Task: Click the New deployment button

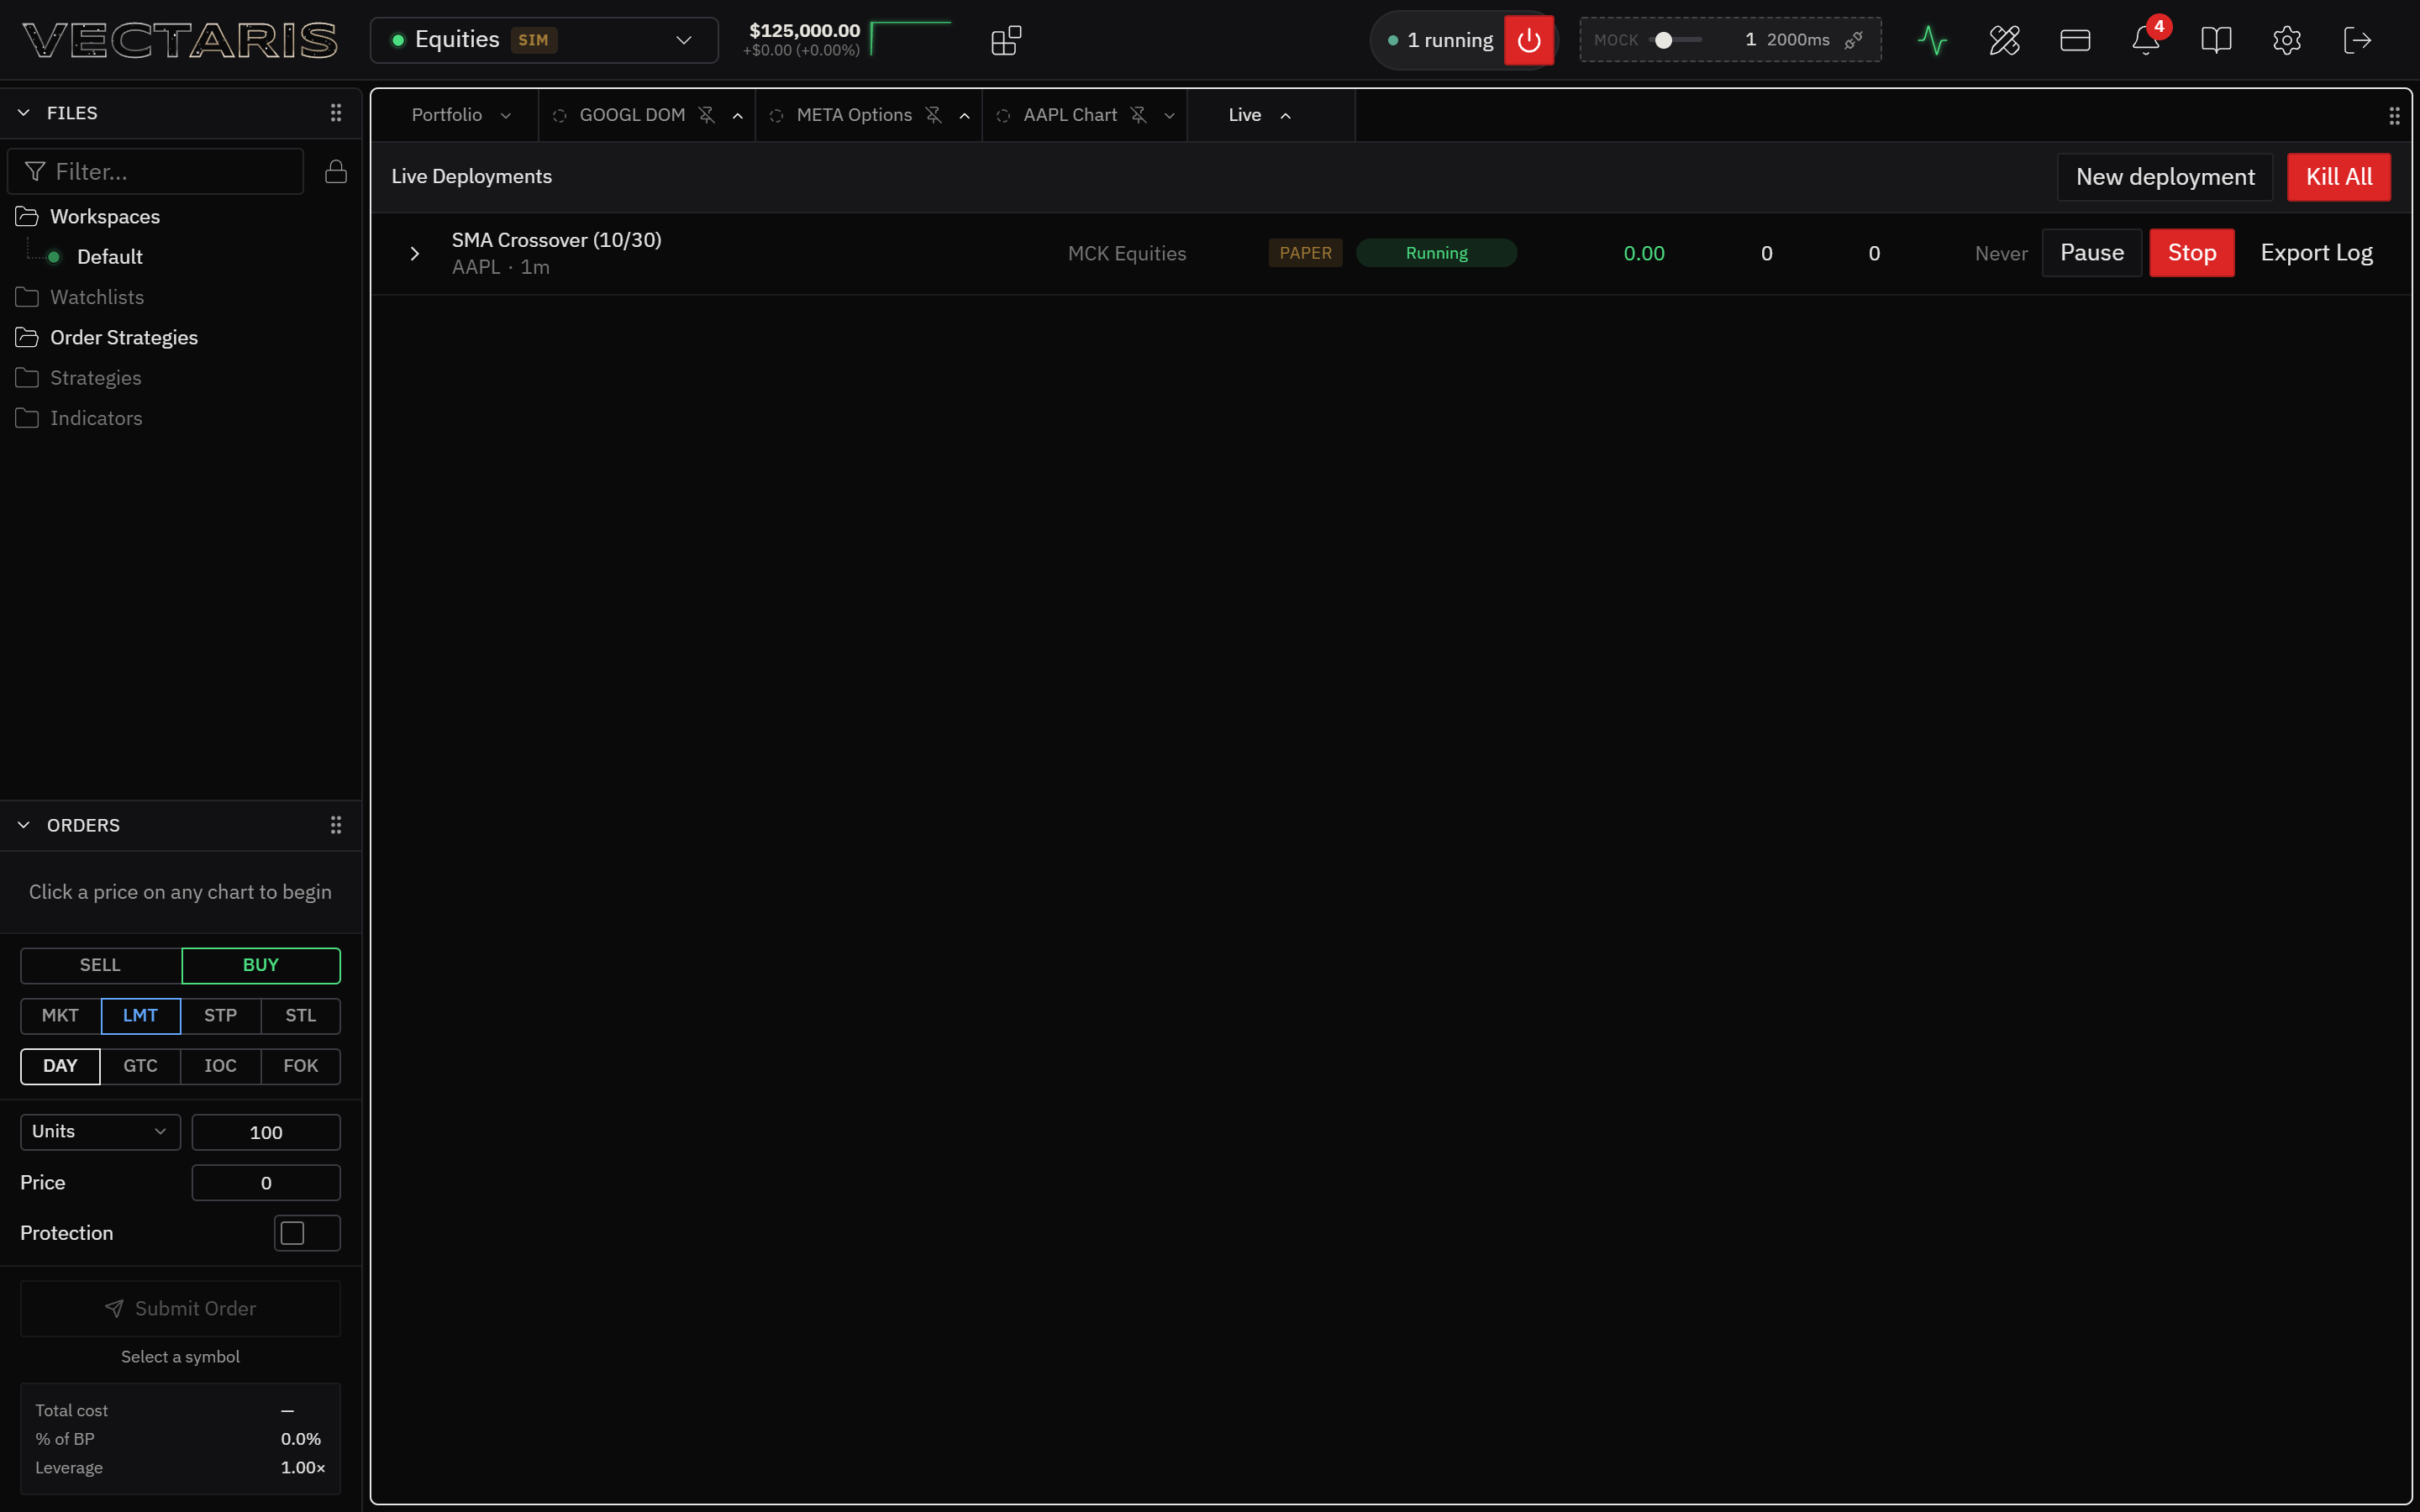Action: point(2165,177)
